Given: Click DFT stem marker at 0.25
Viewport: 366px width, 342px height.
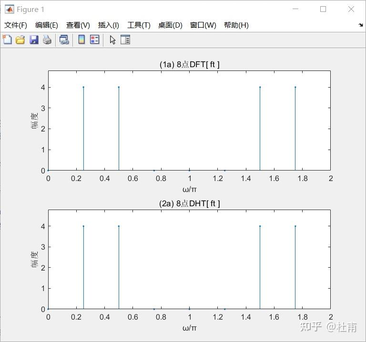Looking at the screenshot, I should [x=83, y=87].
